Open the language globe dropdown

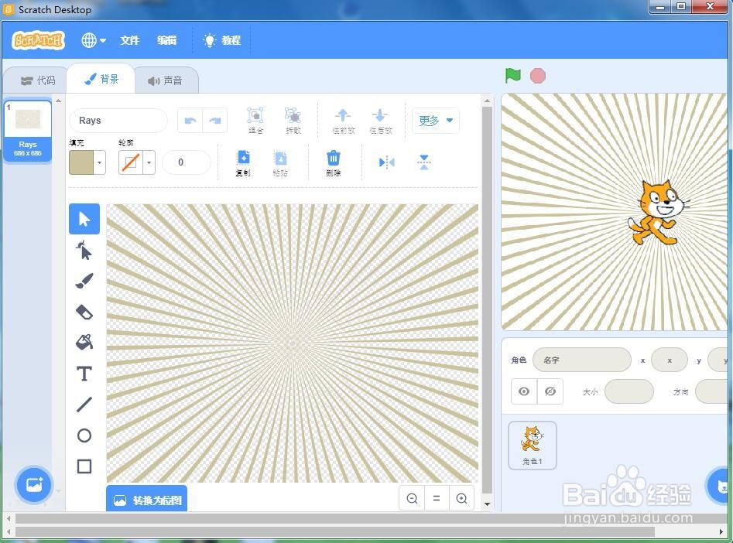[x=94, y=40]
